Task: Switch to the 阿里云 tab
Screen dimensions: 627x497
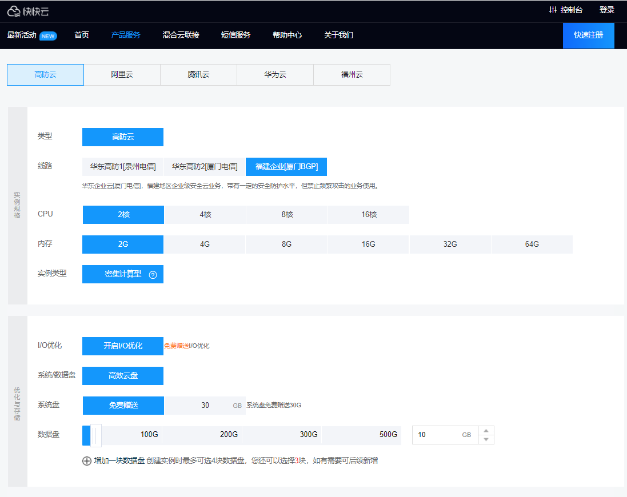Action: pos(122,75)
